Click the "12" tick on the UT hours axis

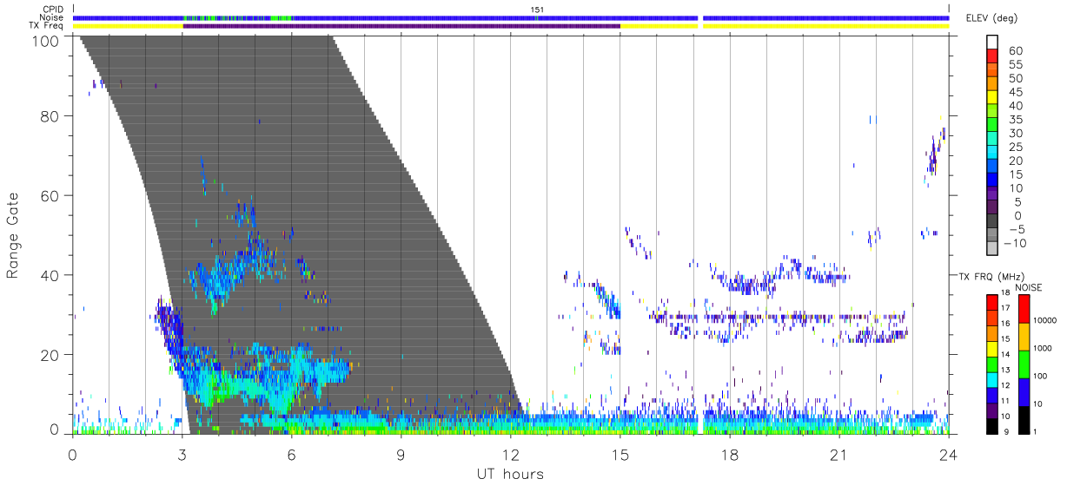510,454
